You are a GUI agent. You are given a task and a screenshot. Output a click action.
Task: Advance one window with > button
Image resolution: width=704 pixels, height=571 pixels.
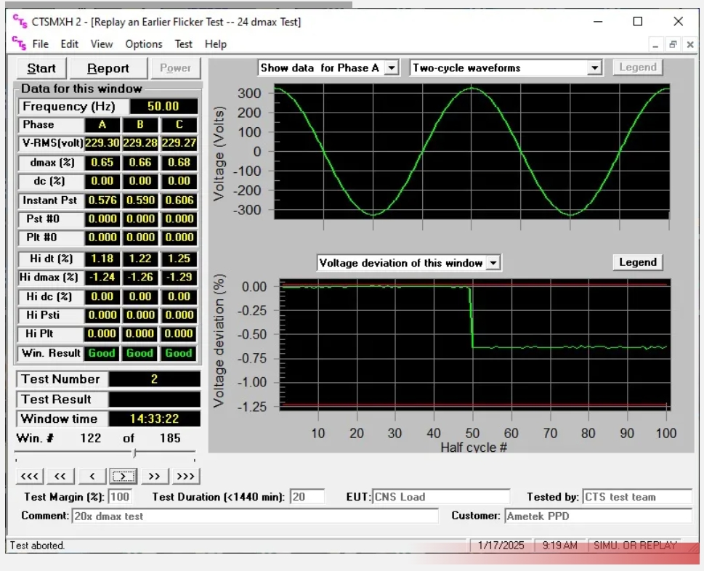124,477
